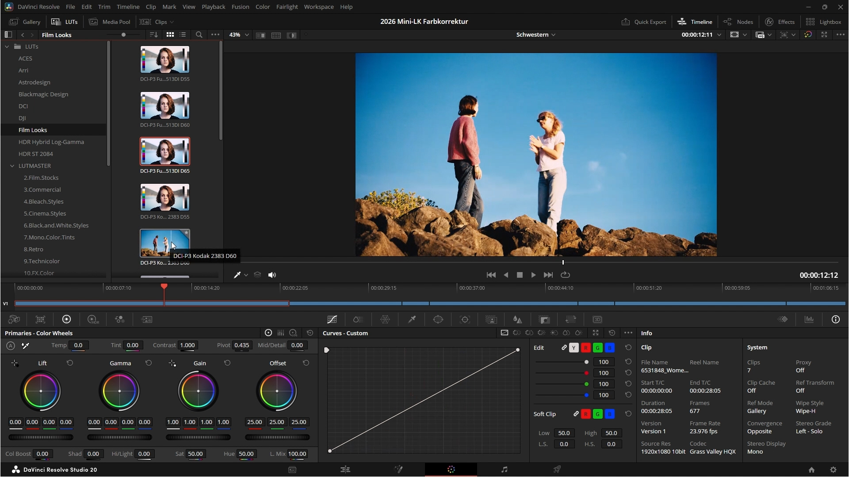This screenshot has width=849, height=477.
Task: Open the Power Window palette
Action: pos(438,319)
